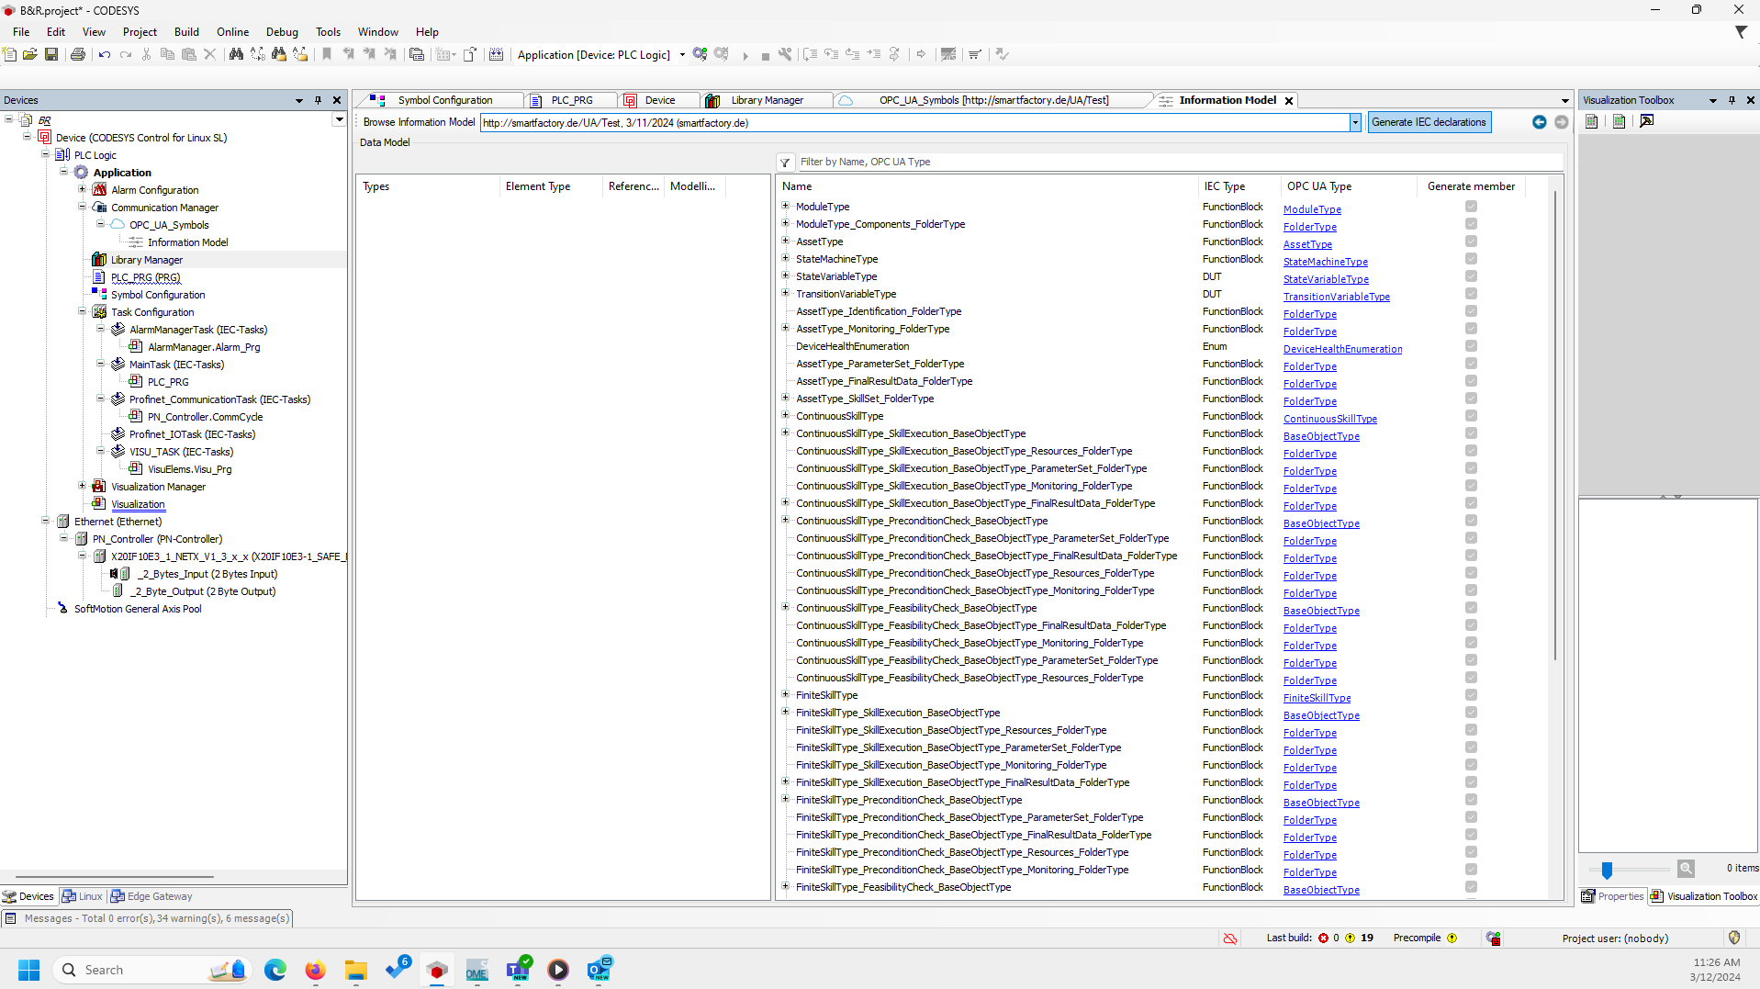Click the Visualization Toolbox zoom slider handle
Image resolution: width=1760 pixels, height=989 pixels.
click(x=1607, y=870)
